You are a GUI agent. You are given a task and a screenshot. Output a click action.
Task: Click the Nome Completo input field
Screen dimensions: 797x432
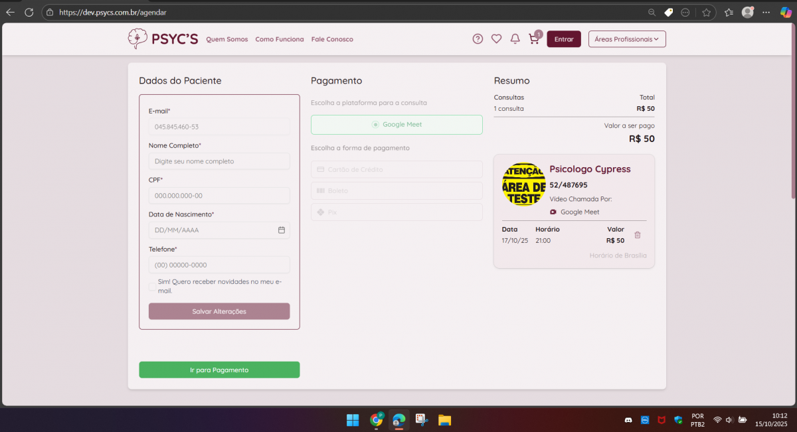pyautogui.click(x=219, y=161)
